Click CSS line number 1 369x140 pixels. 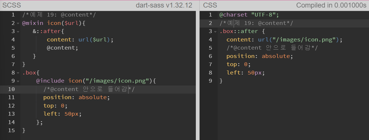(x=211, y=15)
